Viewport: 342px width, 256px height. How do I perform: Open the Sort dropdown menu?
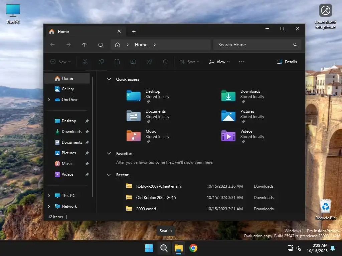189,62
